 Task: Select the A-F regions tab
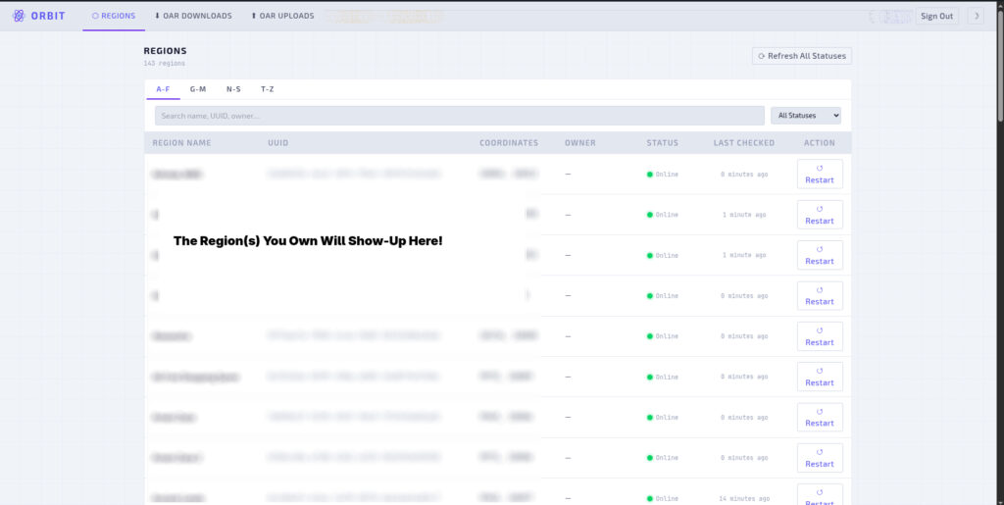tap(163, 89)
